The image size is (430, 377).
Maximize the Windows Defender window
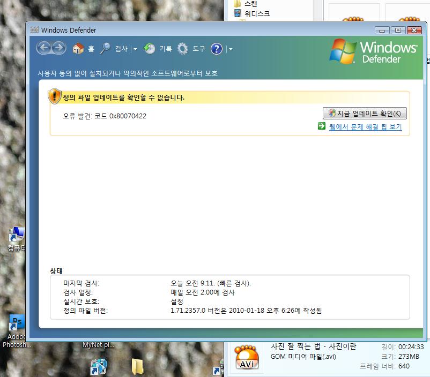398,30
